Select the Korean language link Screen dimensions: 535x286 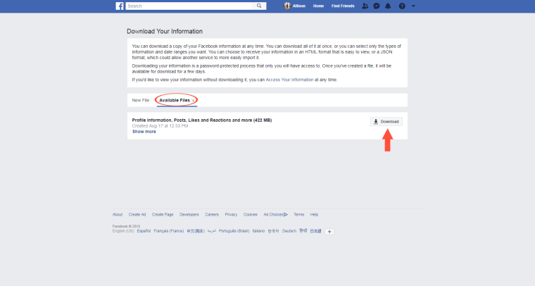(273, 231)
